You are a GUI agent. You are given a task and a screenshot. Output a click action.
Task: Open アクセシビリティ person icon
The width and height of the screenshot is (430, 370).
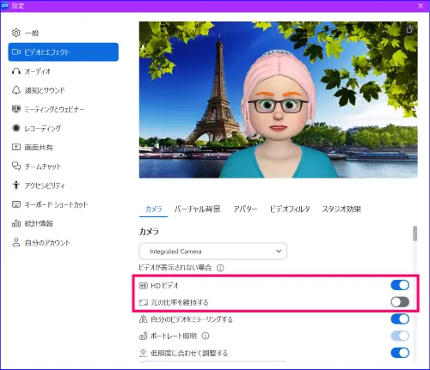tap(16, 185)
